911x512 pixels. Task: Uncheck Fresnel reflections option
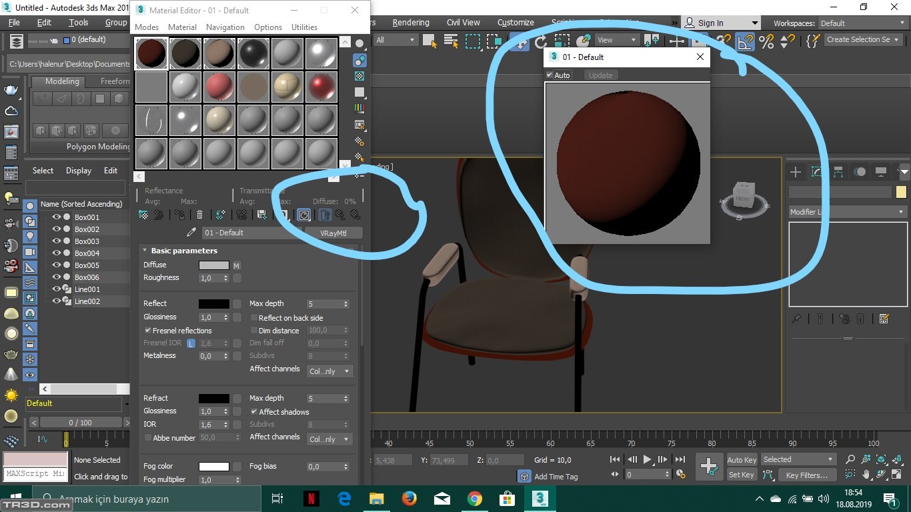pyautogui.click(x=147, y=331)
